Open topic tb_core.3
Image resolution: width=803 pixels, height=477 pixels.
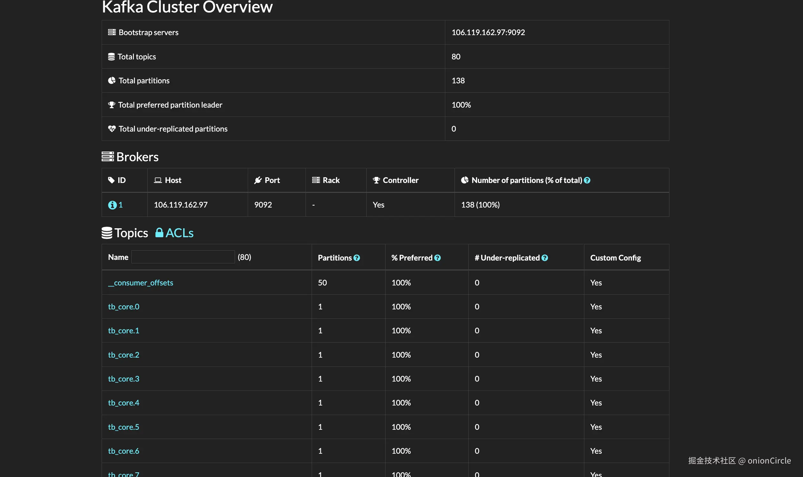point(123,379)
